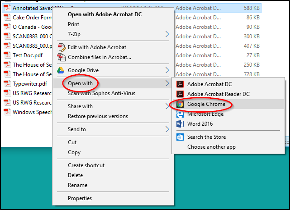The width and height of the screenshot is (290, 210).
Task: Select the Adobe Acrobat Reader DC icon
Action: [180, 94]
